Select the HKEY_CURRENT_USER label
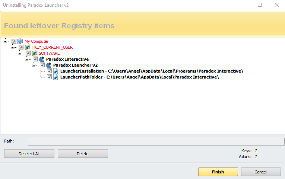The height and width of the screenshot is (179, 285). 52,47
